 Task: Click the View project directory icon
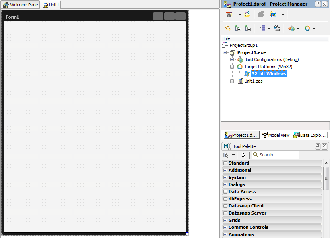pyautogui.click(x=273, y=15)
